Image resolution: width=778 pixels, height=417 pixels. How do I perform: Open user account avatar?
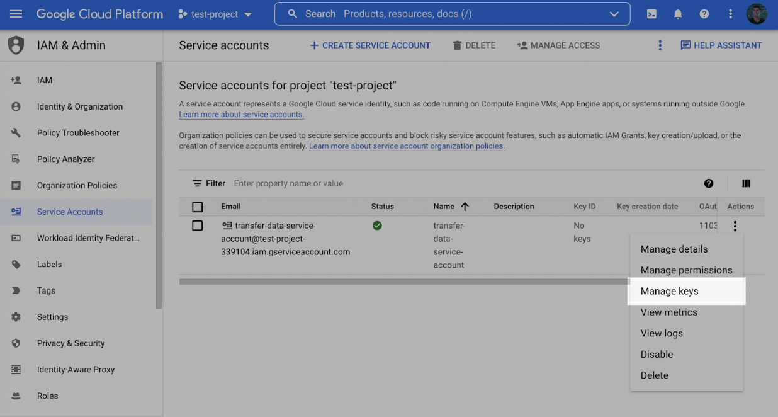pyautogui.click(x=756, y=14)
